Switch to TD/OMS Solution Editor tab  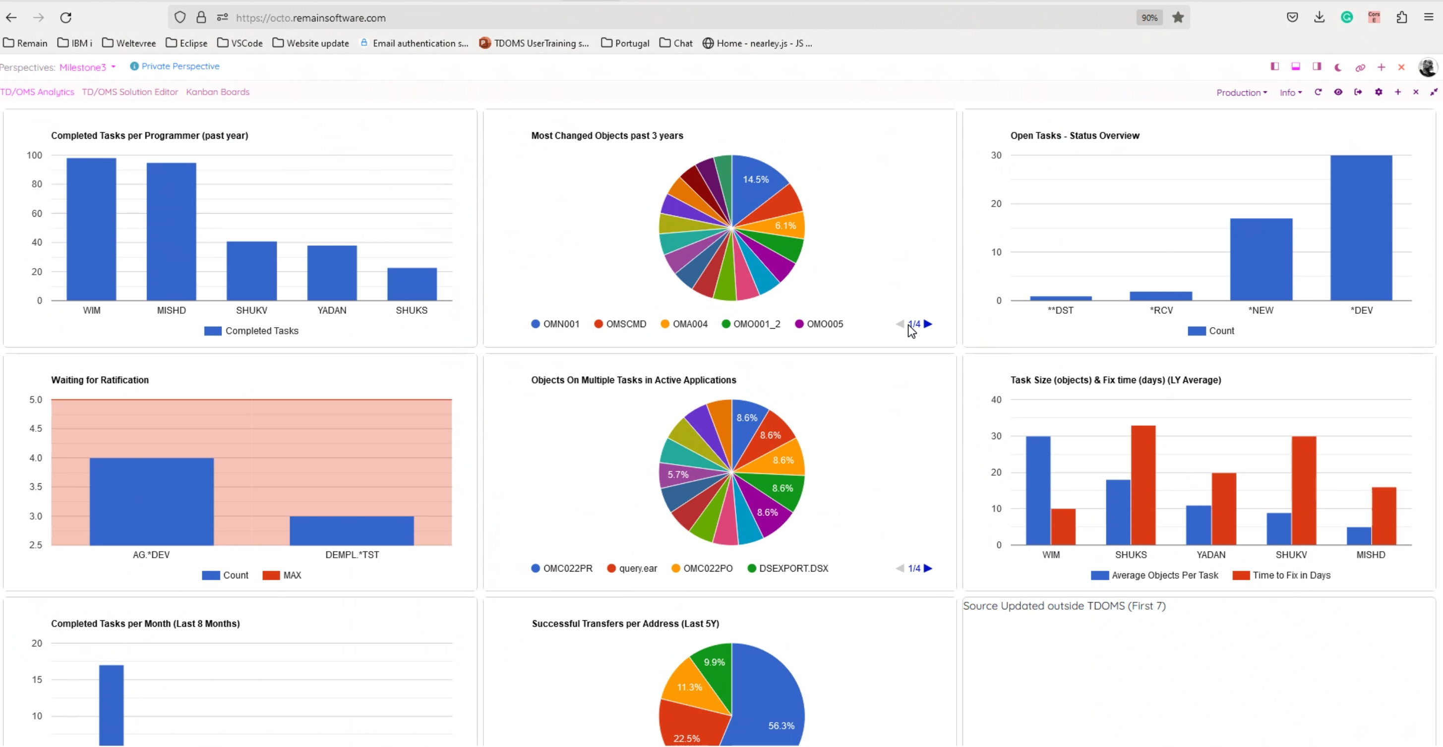pyautogui.click(x=130, y=92)
